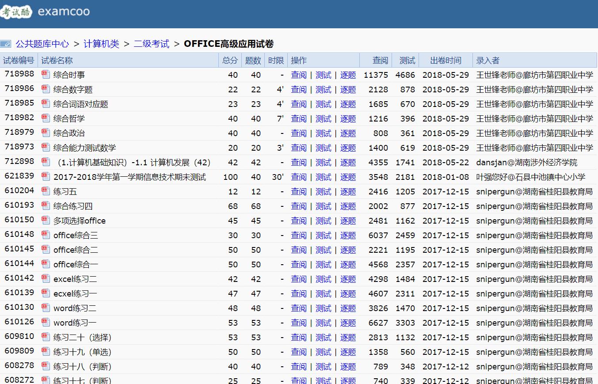Click the document icon beside 综合时事
The width and height of the screenshot is (598, 384).
click(46, 75)
